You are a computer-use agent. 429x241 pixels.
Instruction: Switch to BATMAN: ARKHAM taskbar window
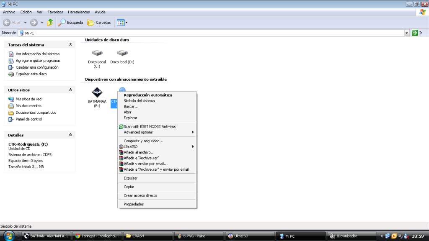46,236
